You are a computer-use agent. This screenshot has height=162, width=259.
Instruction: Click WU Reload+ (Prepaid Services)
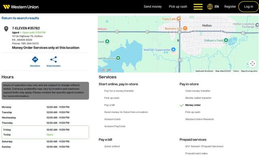tap(204, 146)
